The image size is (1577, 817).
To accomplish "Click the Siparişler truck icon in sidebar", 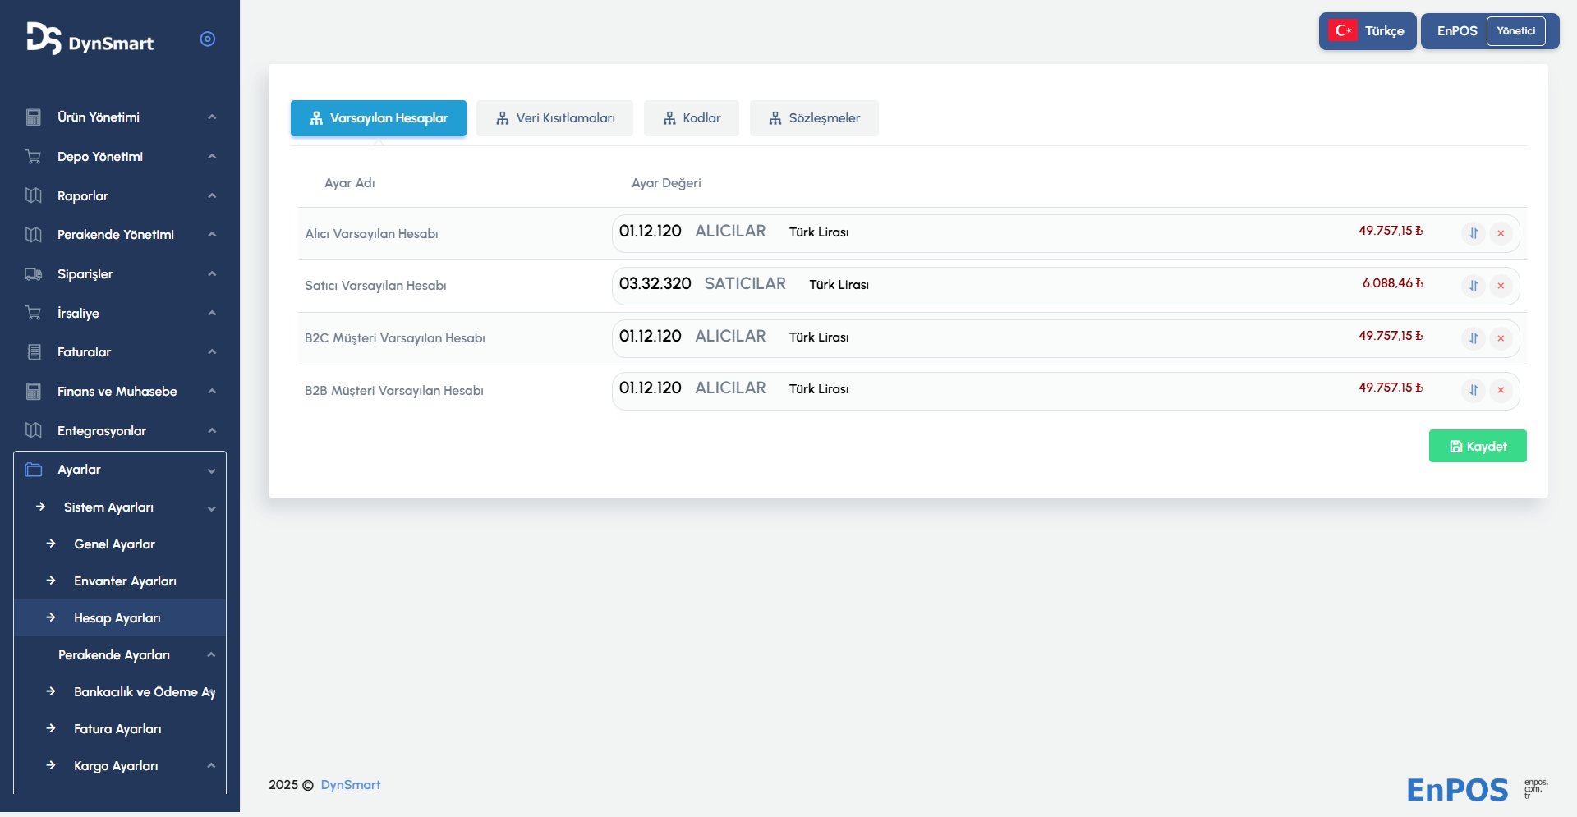I will 34,274.
